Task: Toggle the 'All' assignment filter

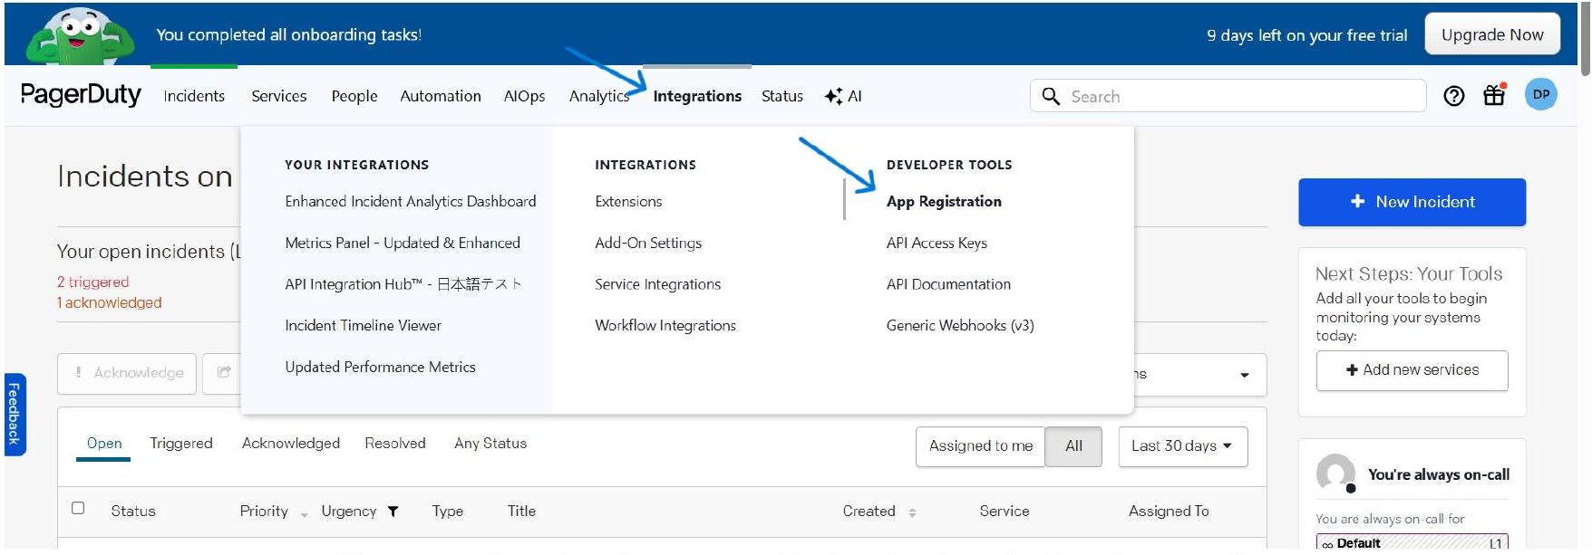Action: pyautogui.click(x=1073, y=445)
